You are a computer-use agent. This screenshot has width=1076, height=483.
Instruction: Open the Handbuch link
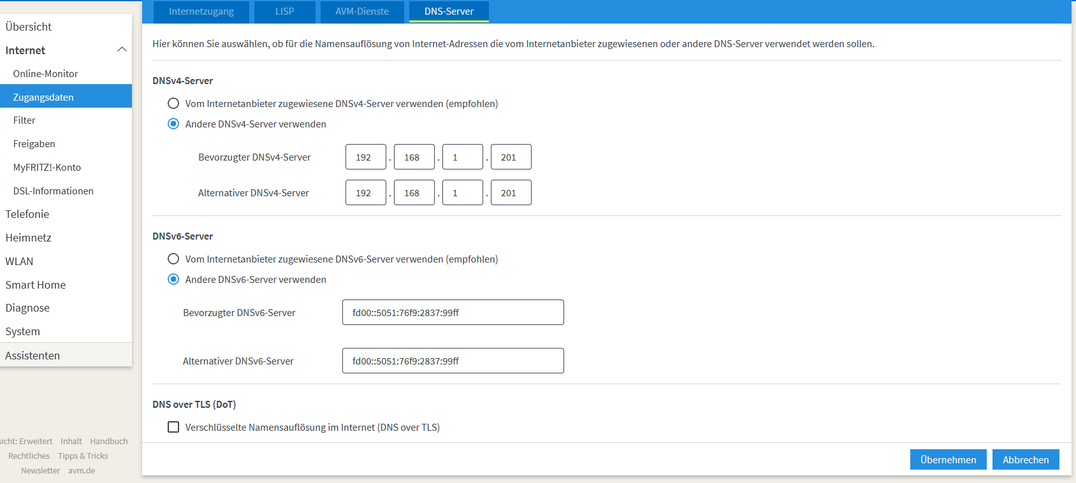[x=109, y=441]
